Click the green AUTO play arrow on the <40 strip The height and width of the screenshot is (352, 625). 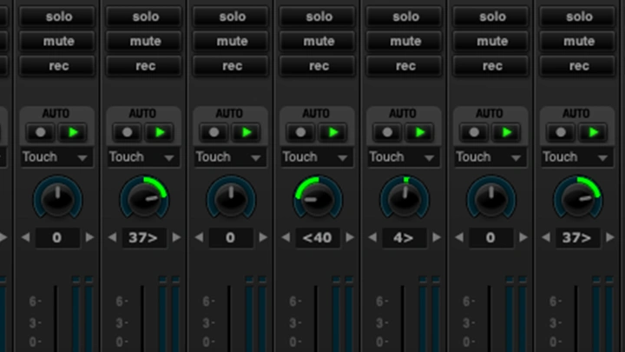coord(333,132)
